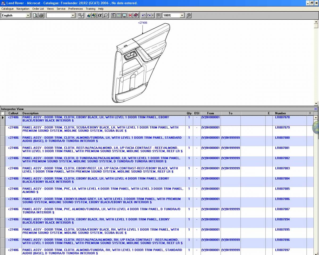The height and width of the screenshot is (255, 319).
Task: Open the Training menu
Action: 90,9
